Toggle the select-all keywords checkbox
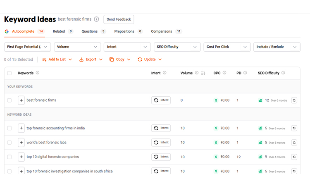Viewport: 310px width, 186px height. (9, 73)
